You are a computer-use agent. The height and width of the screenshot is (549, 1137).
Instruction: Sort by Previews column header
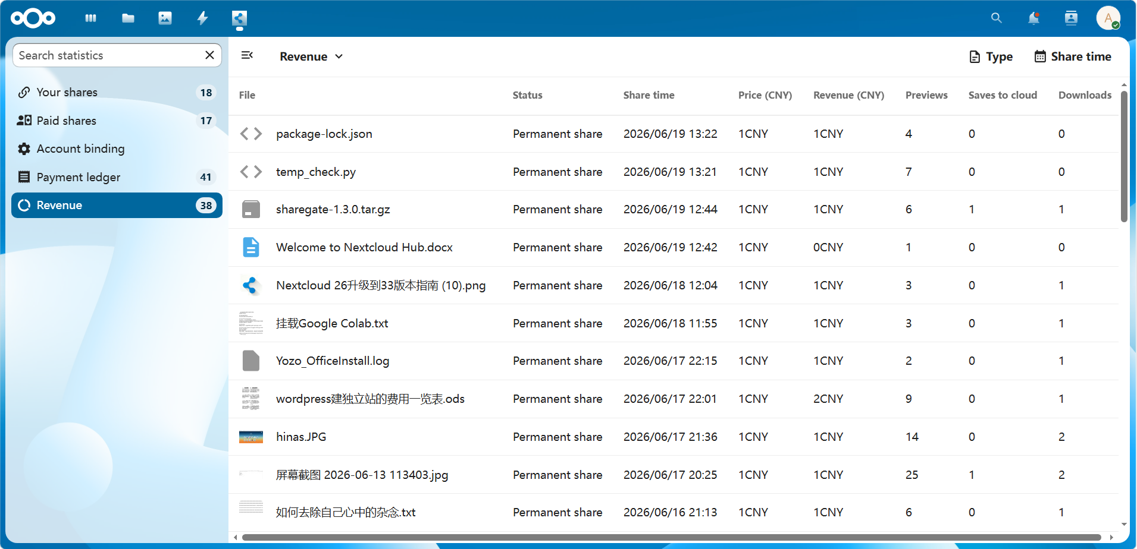point(927,95)
